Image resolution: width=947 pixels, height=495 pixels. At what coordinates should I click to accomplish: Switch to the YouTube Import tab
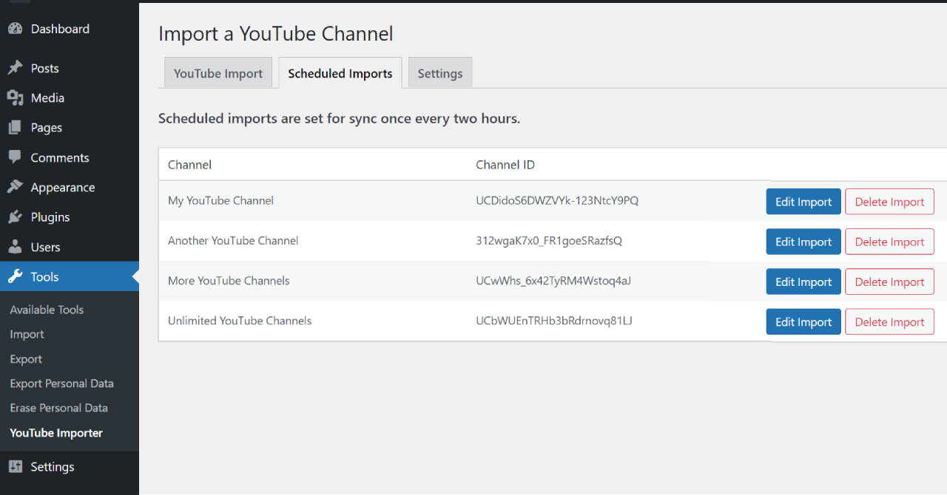(218, 73)
